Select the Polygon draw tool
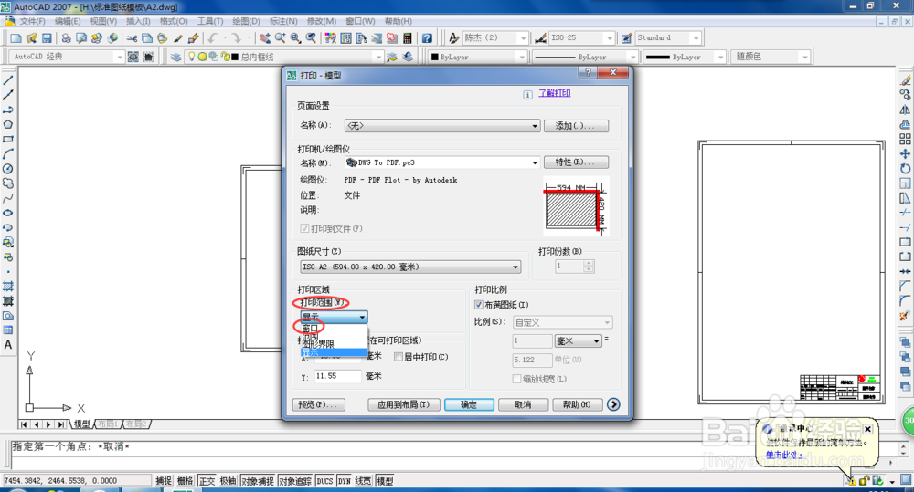The height and width of the screenshot is (492, 914). click(8, 125)
